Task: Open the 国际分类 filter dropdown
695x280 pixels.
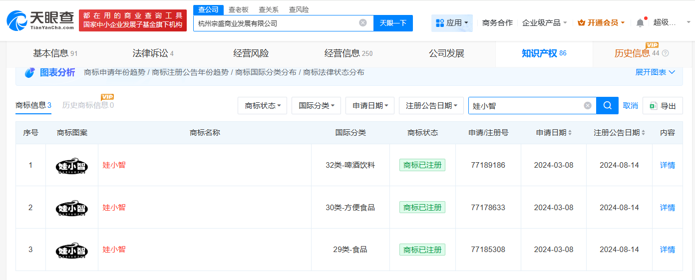Action: point(316,105)
